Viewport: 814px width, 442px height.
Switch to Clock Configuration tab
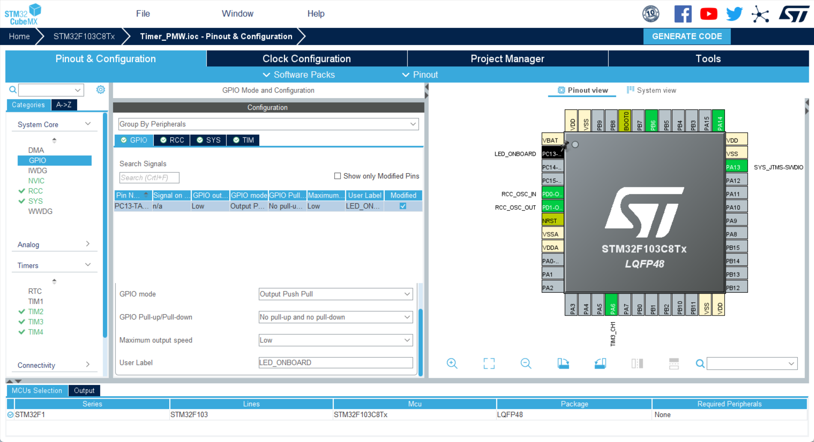307,59
